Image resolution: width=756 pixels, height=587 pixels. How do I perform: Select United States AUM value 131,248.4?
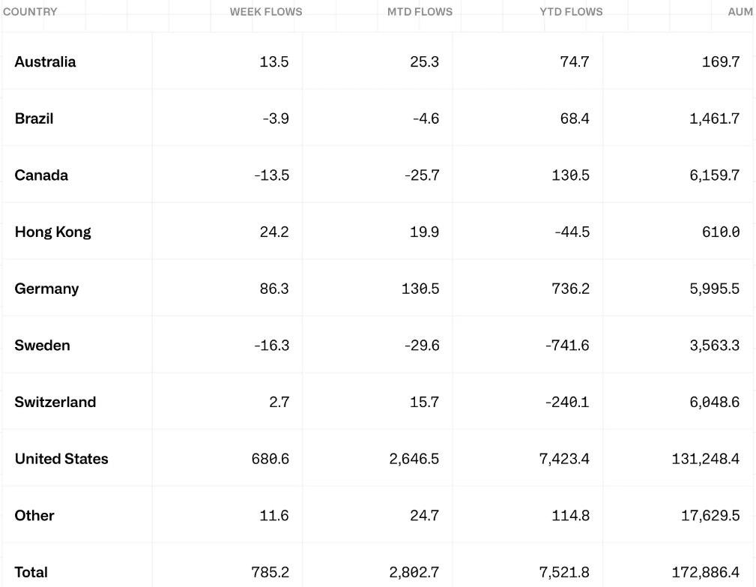coord(705,459)
